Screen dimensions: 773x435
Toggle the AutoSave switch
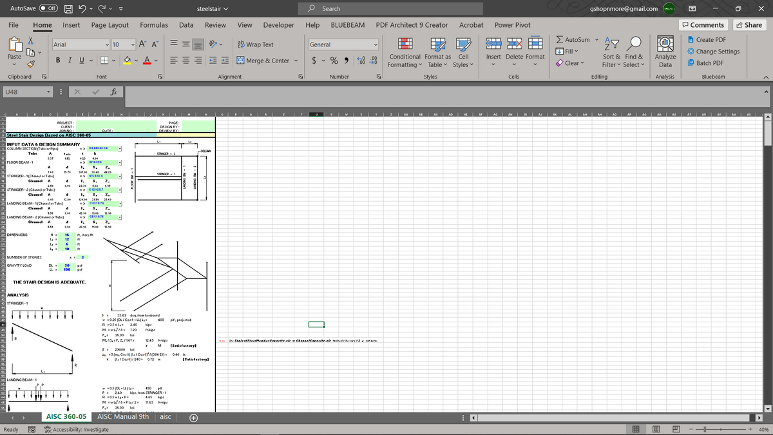(47, 8)
